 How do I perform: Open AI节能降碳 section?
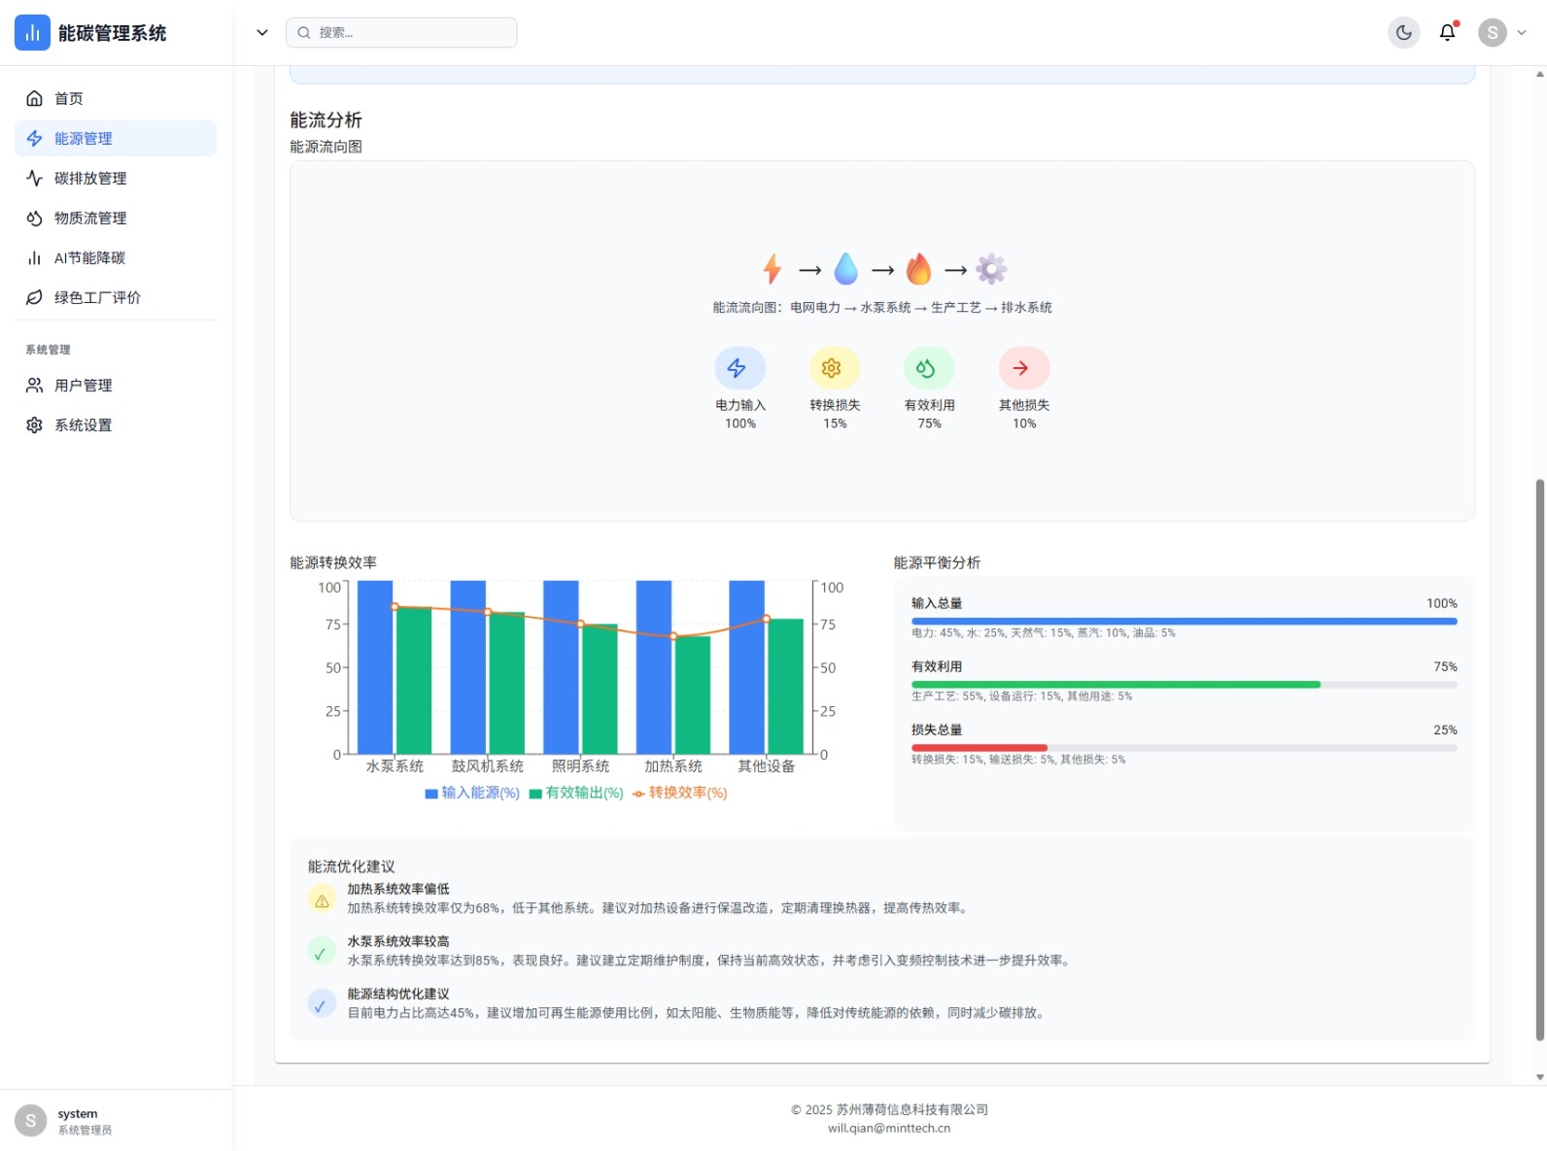click(89, 257)
